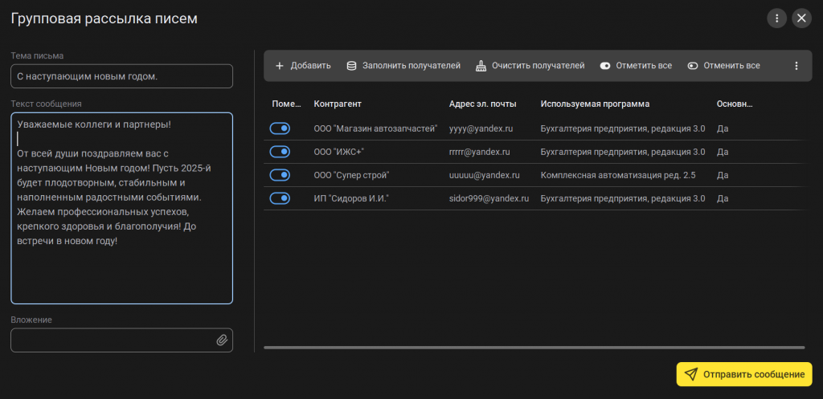Toggle the ООО "Супер строй" row switch
823x399 pixels.
point(280,175)
